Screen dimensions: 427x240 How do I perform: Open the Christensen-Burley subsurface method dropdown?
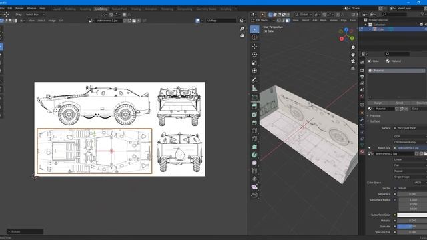[410, 142]
